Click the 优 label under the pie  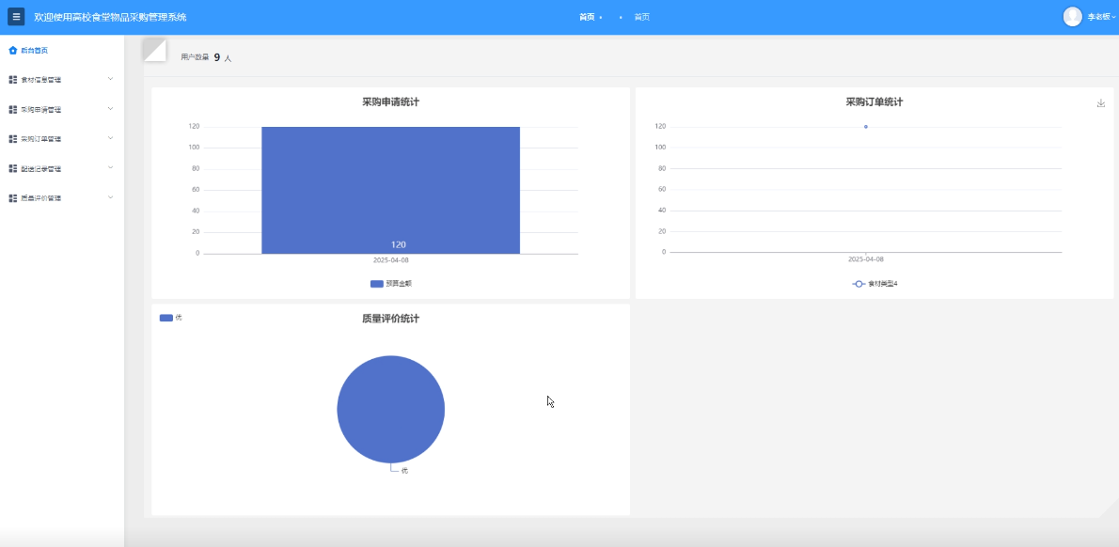pyautogui.click(x=404, y=471)
